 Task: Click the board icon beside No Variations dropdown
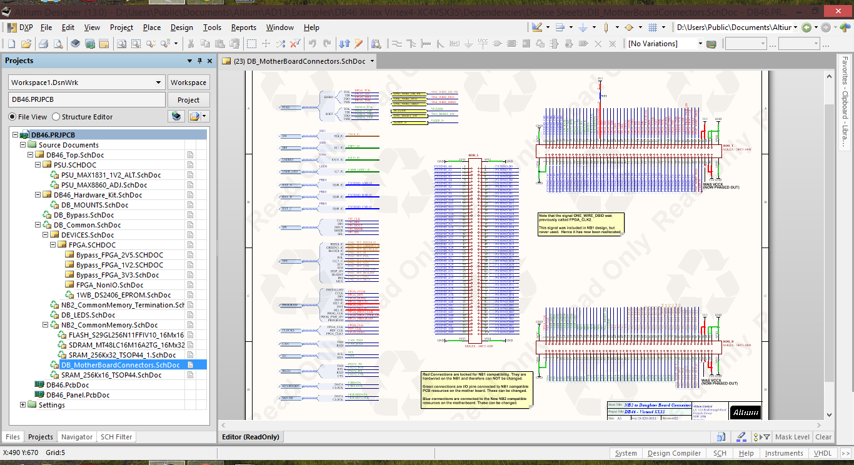coord(711,44)
